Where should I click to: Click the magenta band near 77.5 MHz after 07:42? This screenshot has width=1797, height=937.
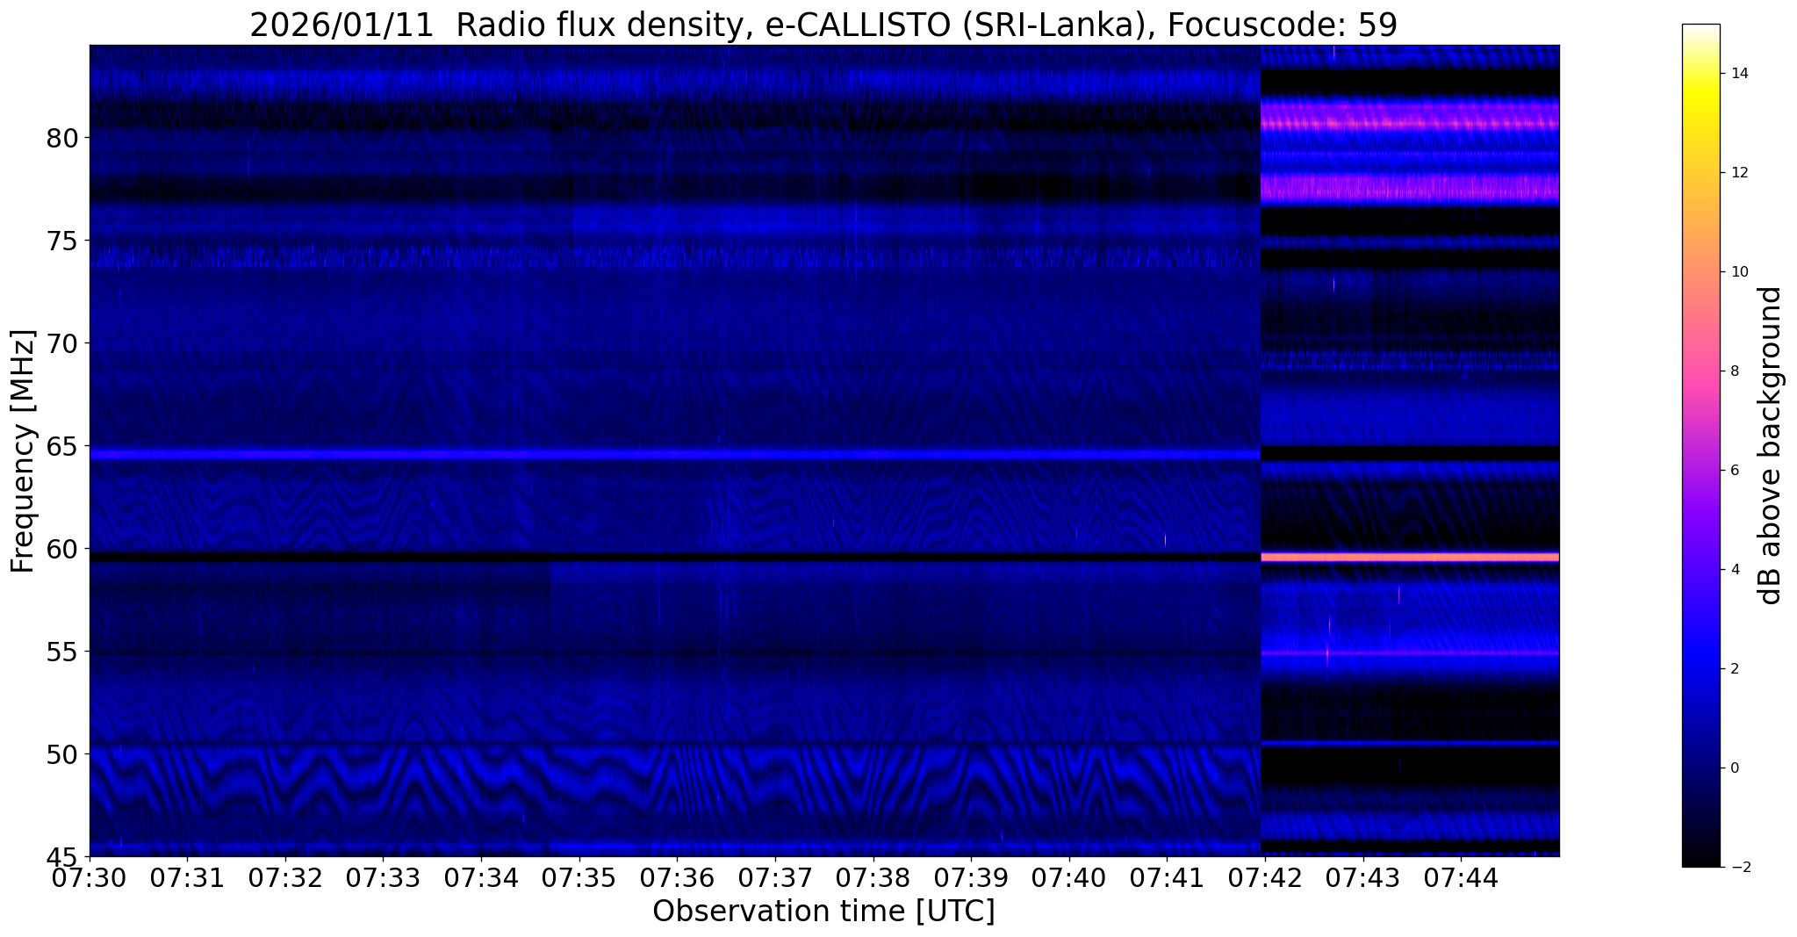(1410, 187)
